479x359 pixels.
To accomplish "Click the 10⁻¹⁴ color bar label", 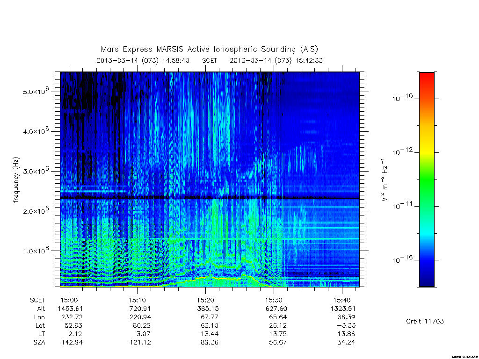I will point(402,206).
